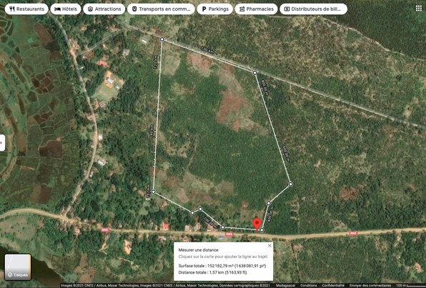
Task: Click the top-left measurement vertex point
Action: 162,39
